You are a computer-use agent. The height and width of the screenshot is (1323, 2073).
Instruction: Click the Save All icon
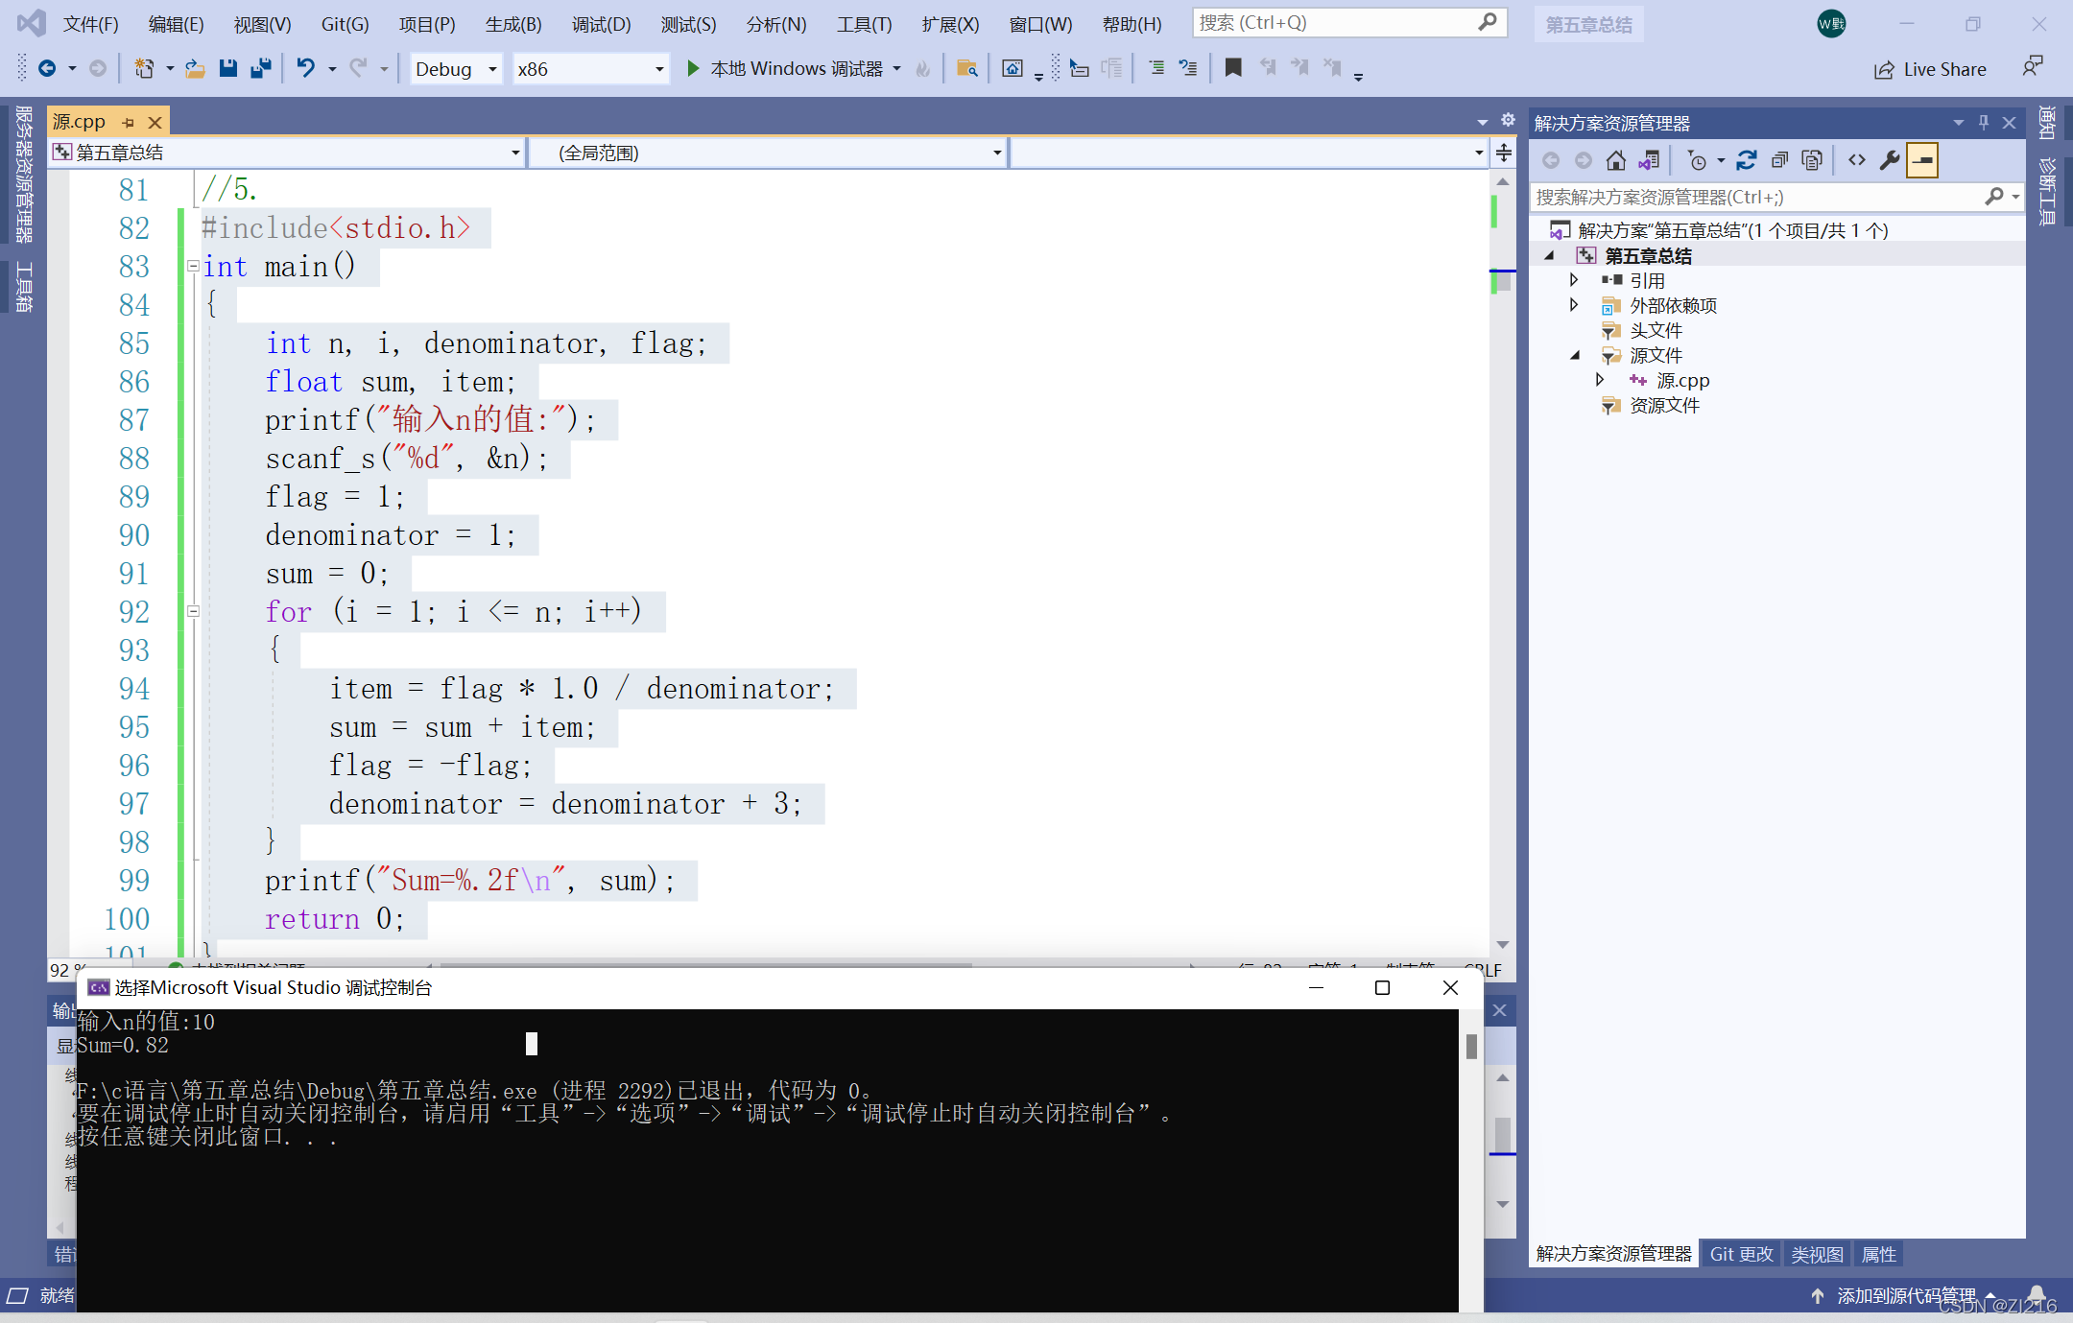click(260, 68)
